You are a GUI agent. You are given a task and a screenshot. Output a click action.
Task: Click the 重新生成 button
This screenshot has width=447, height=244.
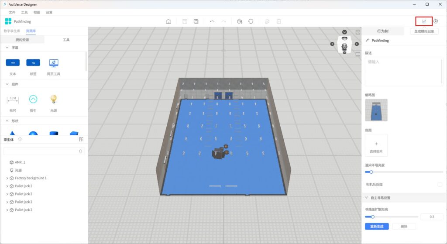point(376,227)
